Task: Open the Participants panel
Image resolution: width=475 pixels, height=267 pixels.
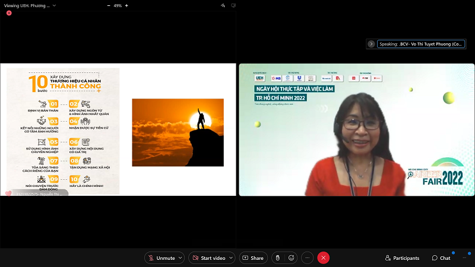Action: tap(402, 258)
